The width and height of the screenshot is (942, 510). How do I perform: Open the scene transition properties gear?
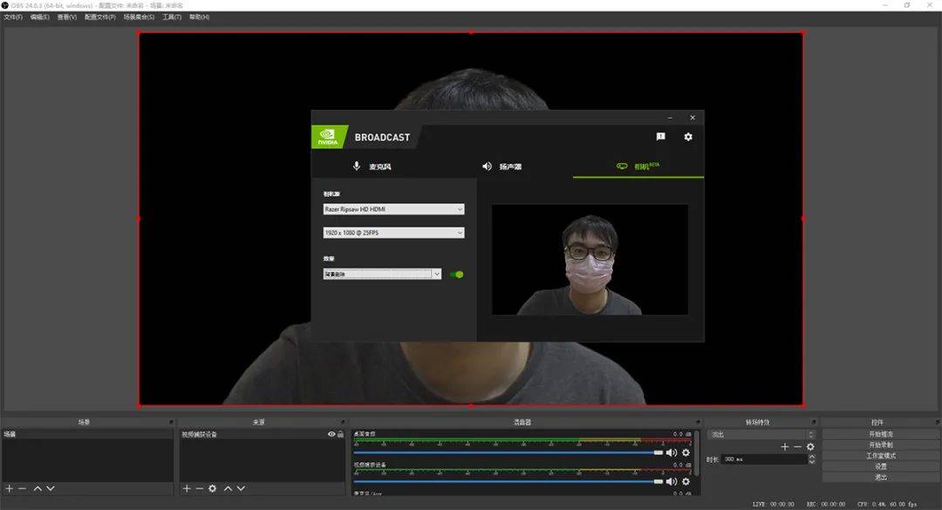point(810,446)
